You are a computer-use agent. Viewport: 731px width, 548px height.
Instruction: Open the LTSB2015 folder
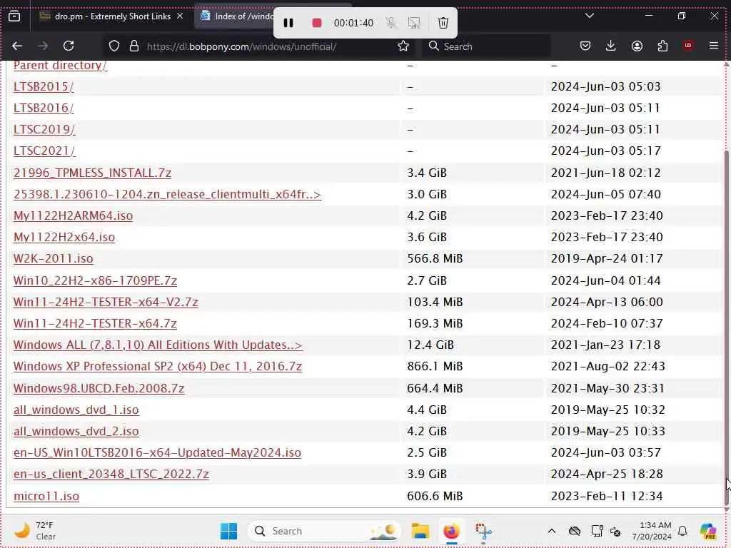tap(44, 86)
